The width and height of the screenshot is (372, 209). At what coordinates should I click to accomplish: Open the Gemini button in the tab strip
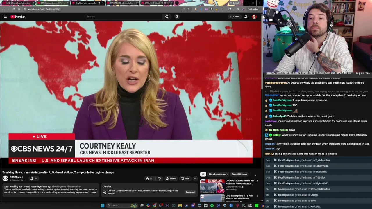click(x=234, y=3)
